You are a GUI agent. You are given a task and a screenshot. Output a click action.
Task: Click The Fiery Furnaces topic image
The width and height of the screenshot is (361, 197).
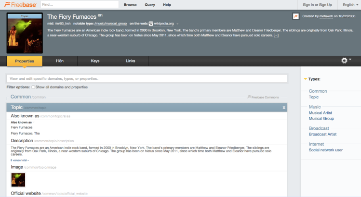(25, 33)
